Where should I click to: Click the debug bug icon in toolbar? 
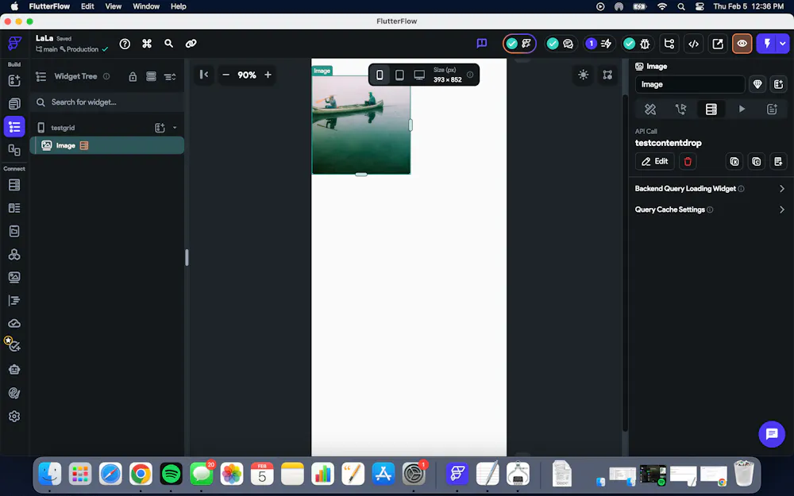coord(644,44)
